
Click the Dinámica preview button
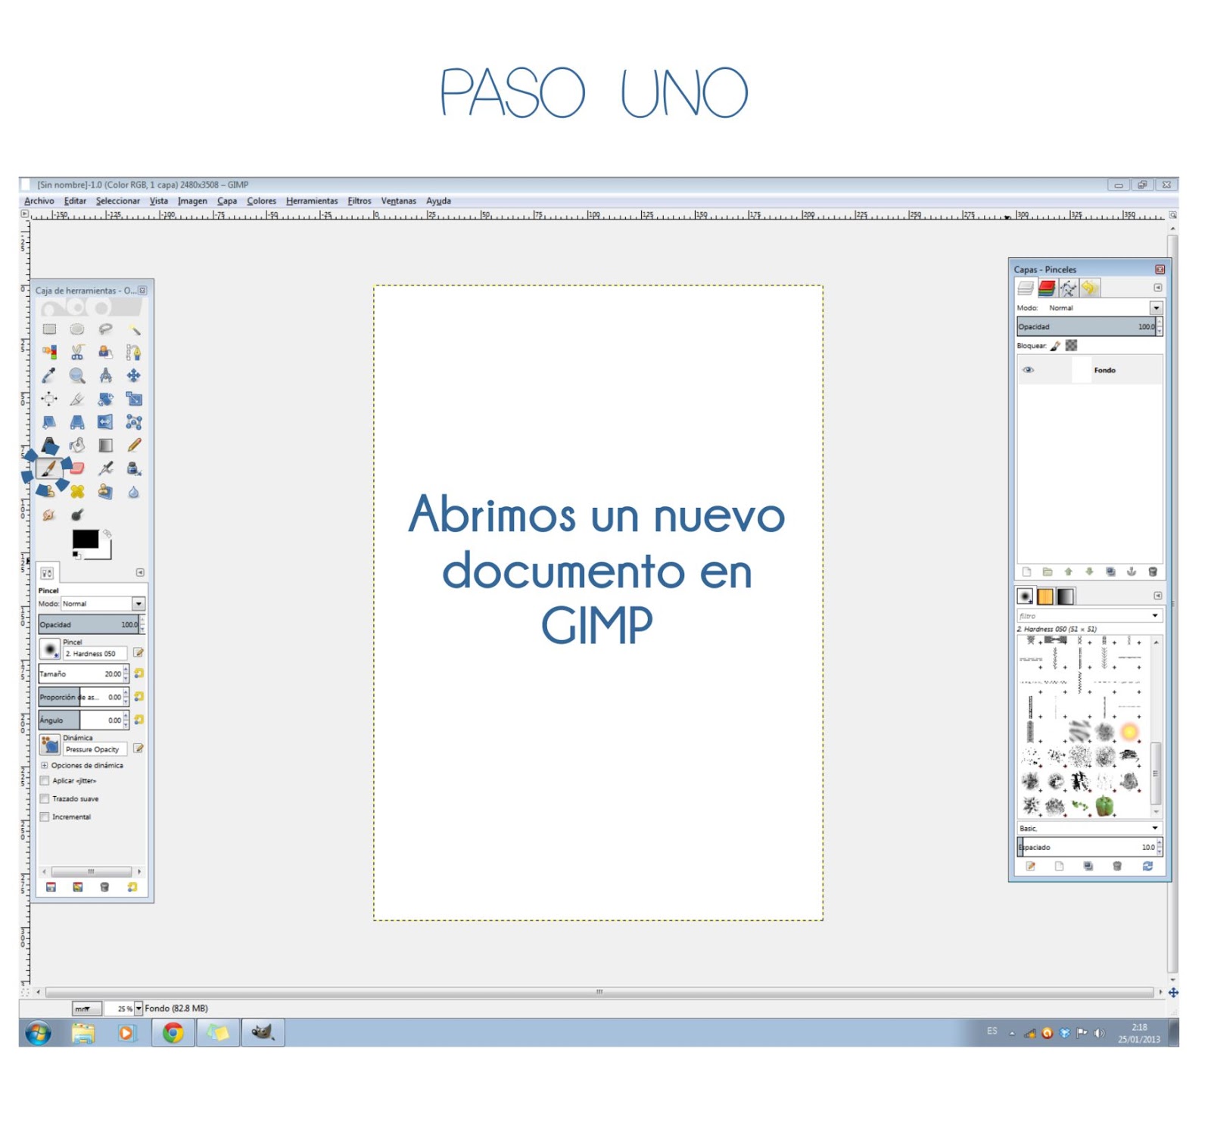coord(50,745)
